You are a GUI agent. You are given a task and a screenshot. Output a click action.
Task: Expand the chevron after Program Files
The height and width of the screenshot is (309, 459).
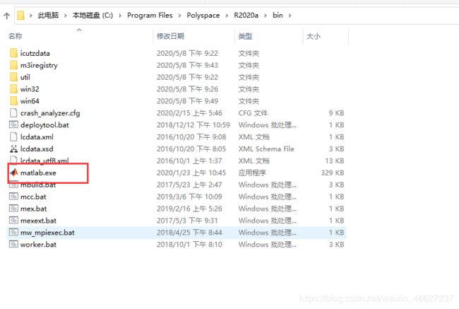click(179, 16)
